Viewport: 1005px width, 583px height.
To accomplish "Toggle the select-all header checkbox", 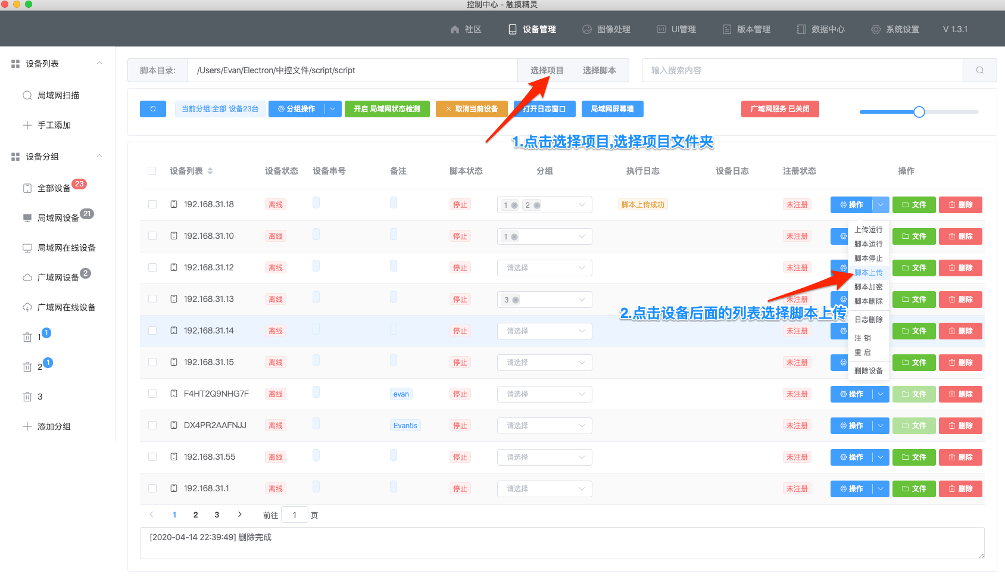I will pyautogui.click(x=152, y=171).
